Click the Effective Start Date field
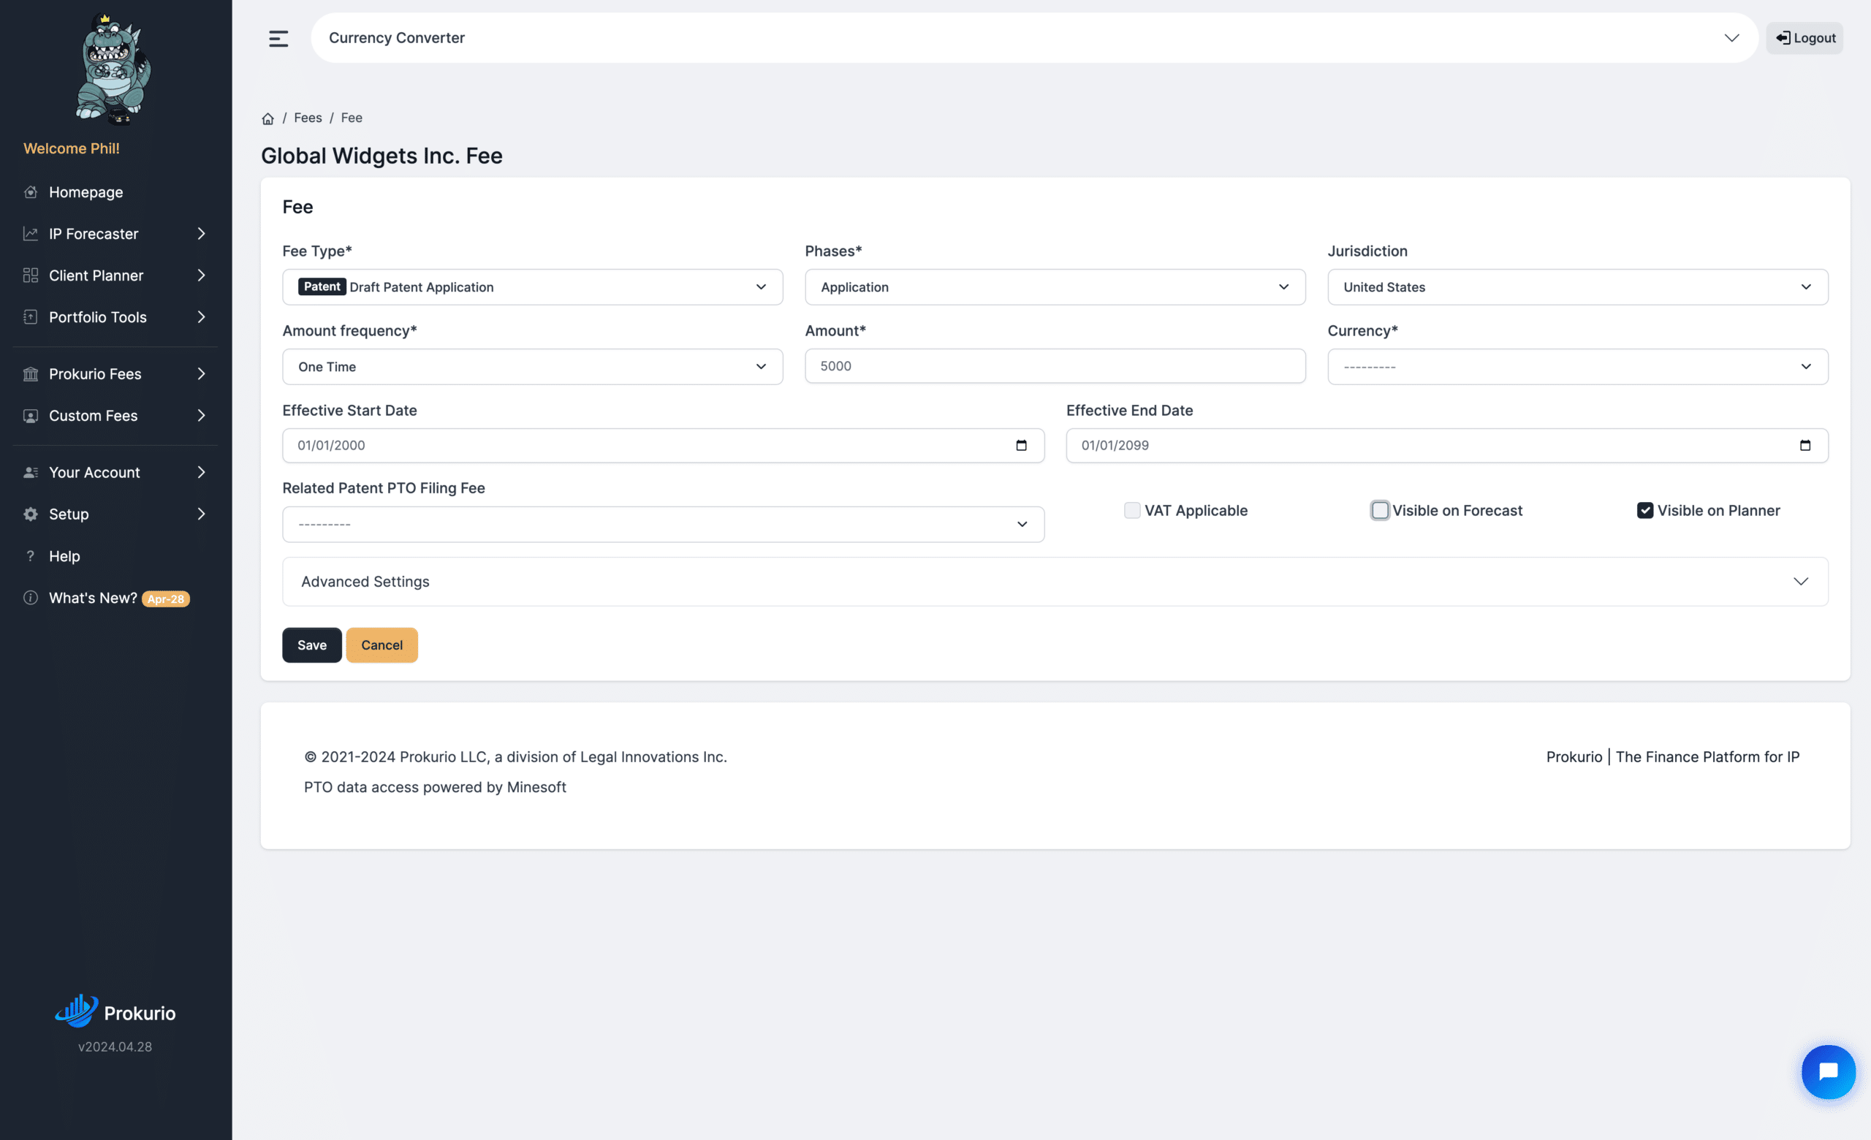Image resolution: width=1871 pixels, height=1140 pixels. pyautogui.click(x=663, y=446)
